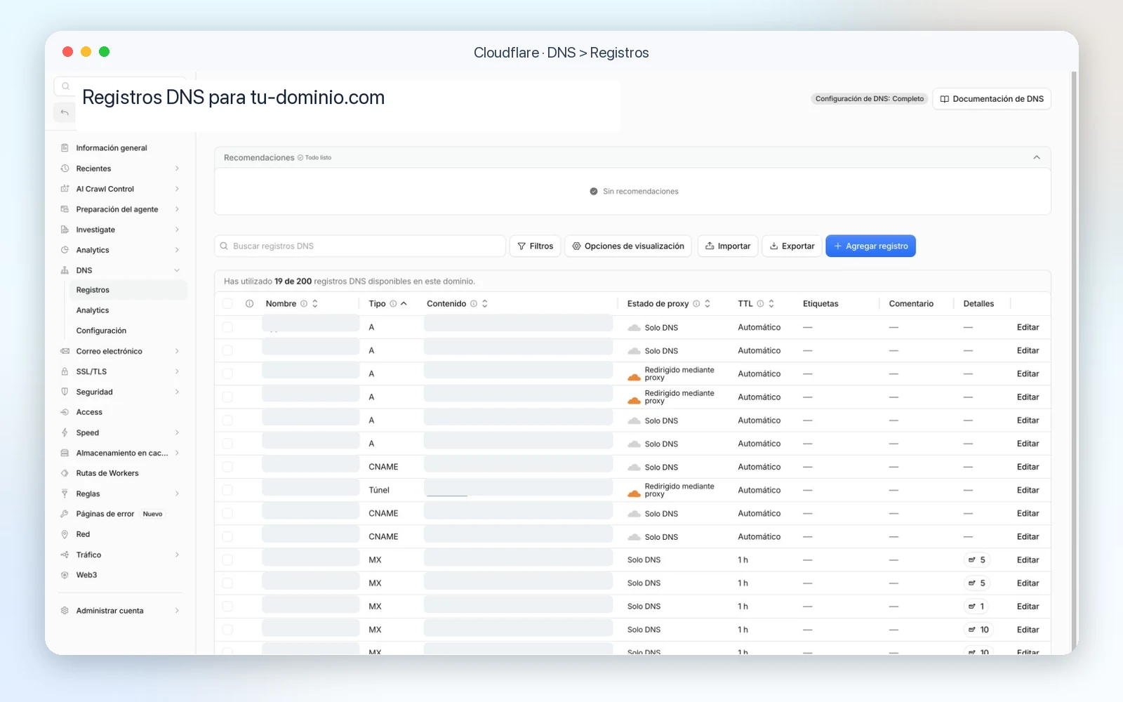Collapse the DNS sidebar section
1123x702 pixels.
pos(177,270)
